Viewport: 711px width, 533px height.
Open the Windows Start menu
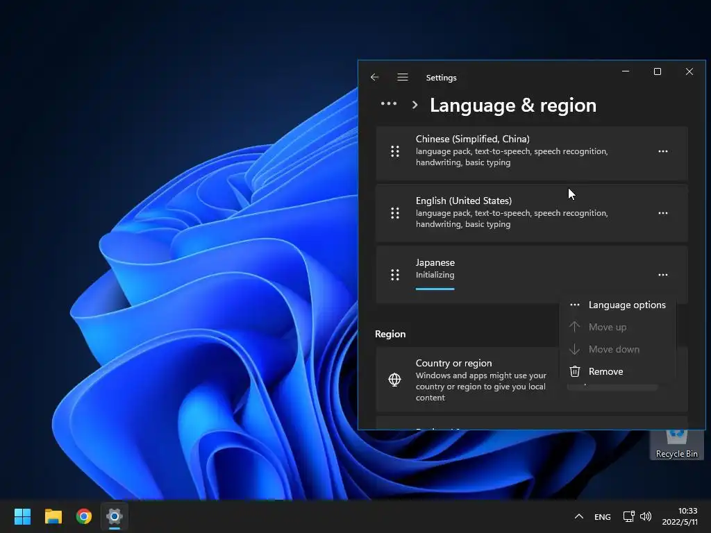(22, 516)
